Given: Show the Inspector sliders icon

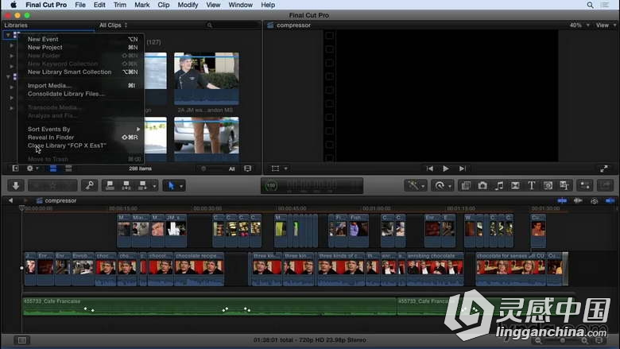Looking at the screenshot, I should [x=585, y=185].
